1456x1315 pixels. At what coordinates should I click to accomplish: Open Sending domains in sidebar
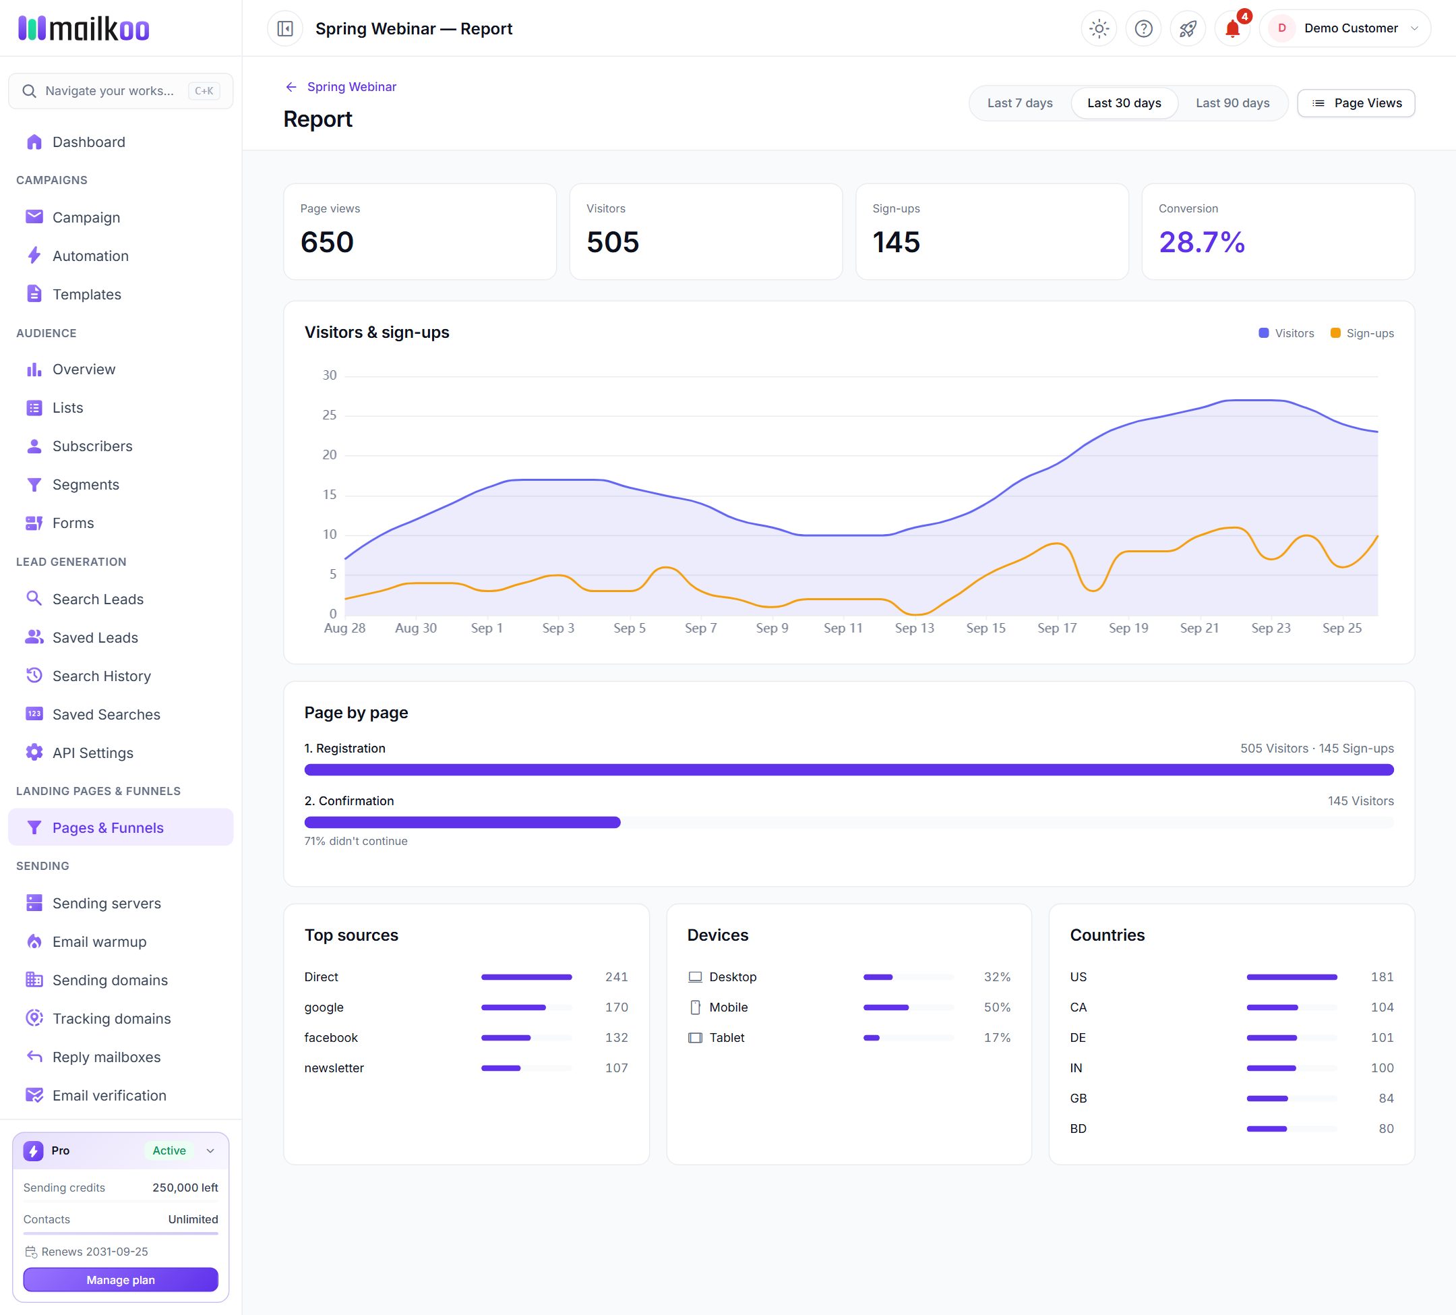coord(121,979)
